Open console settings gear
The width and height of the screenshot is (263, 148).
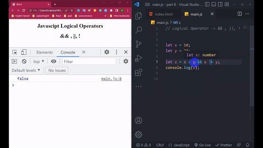point(126,61)
